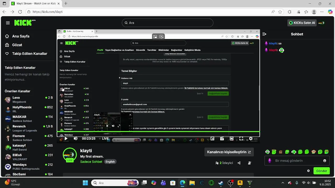Open Copilot in Edge toolbar
Viewport: 335px width, 188px height.
click(330, 12)
